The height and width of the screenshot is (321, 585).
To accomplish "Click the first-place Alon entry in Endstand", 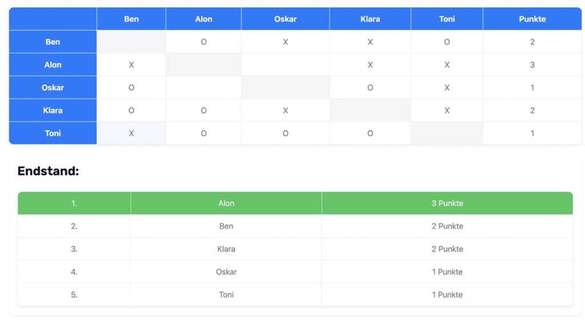I will pyautogui.click(x=226, y=203).
